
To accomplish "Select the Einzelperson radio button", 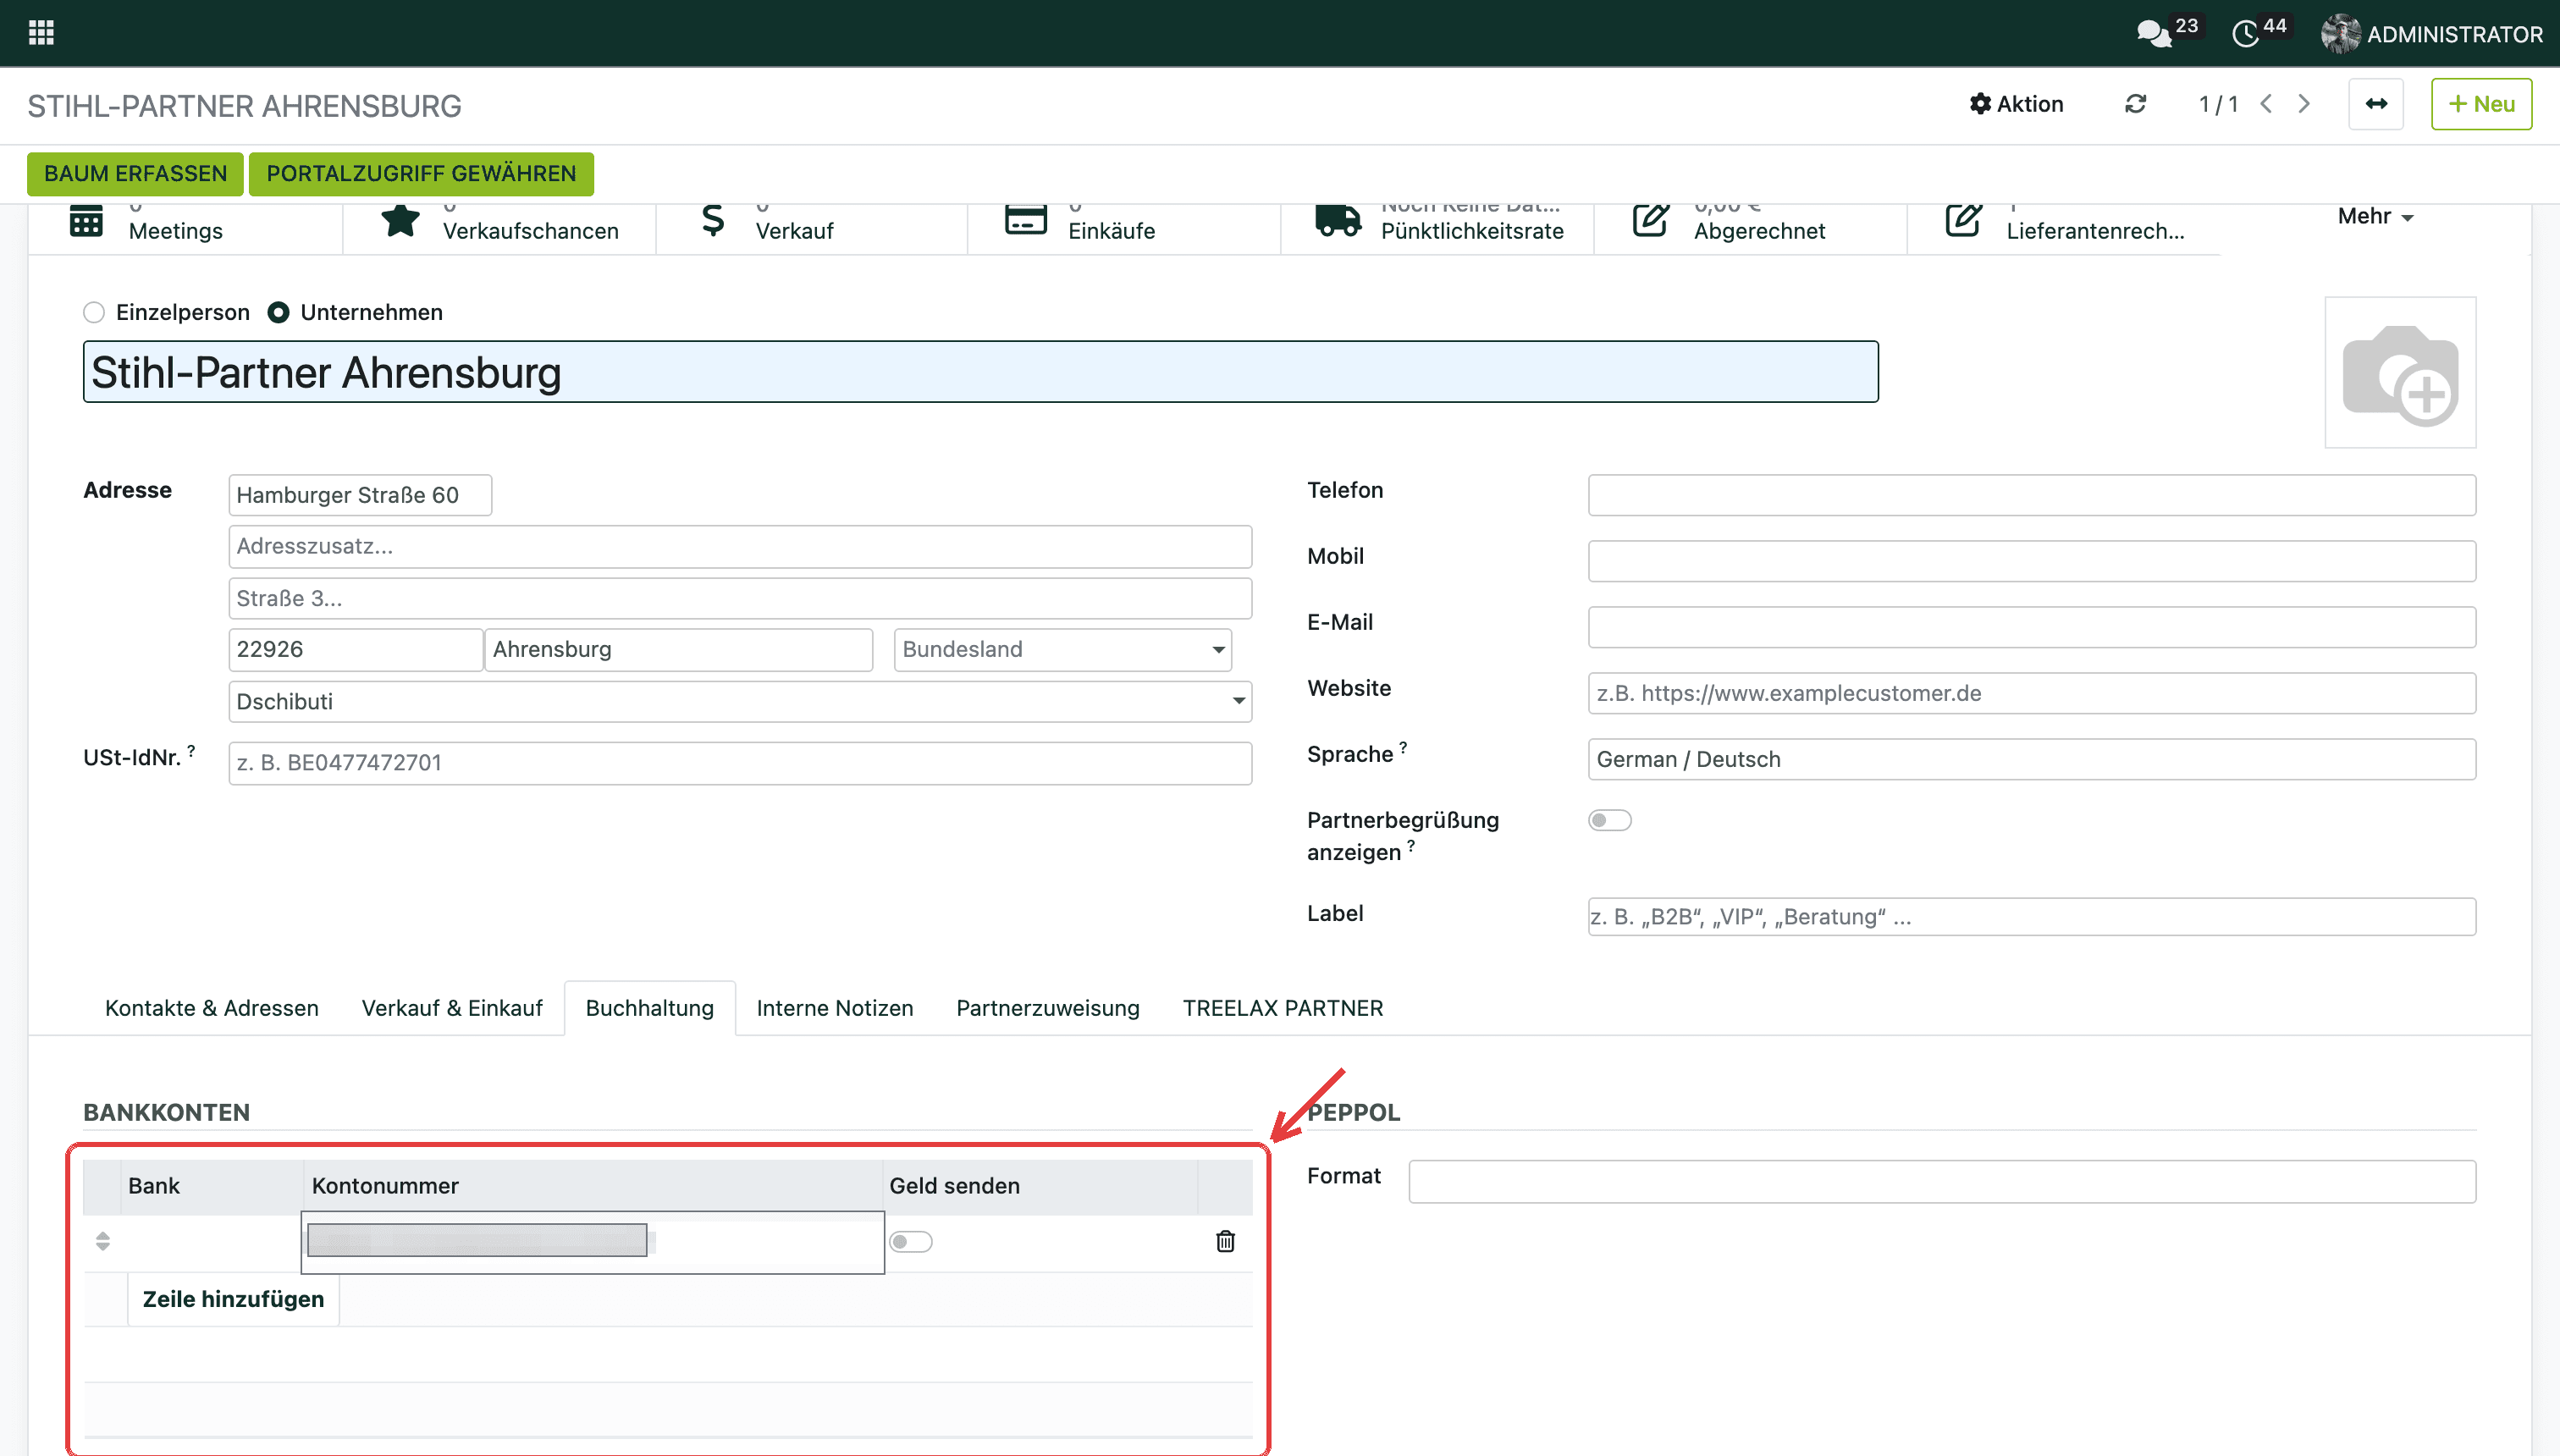I will point(94,312).
